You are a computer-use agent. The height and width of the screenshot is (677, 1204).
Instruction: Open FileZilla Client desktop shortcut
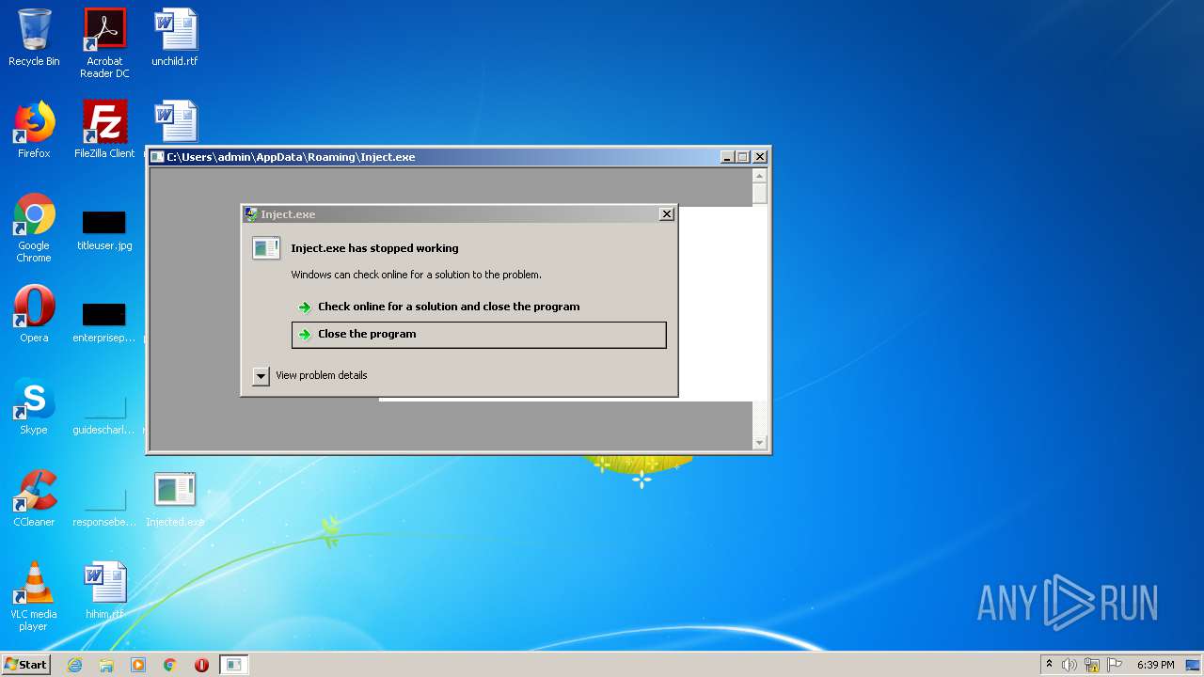104,130
